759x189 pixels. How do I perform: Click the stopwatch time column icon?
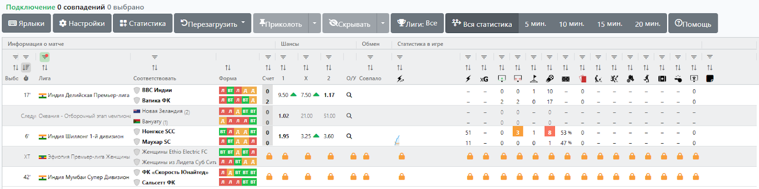coord(26,78)
